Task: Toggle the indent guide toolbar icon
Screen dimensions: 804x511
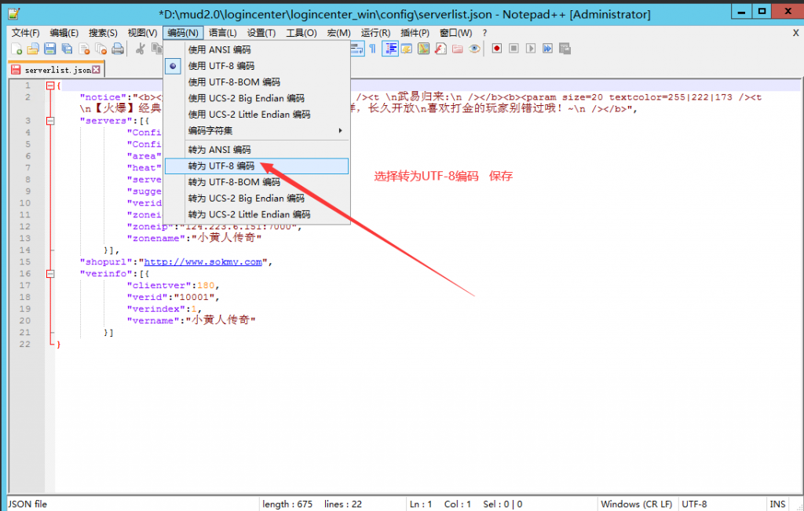Action: (x=389, y=49)
